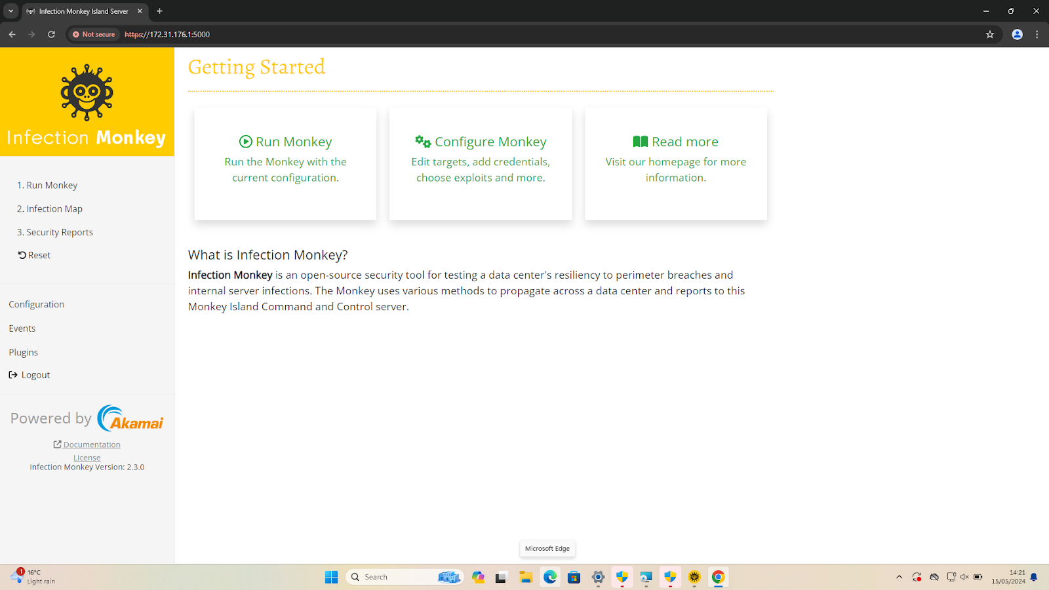Screen dimensions: 1049x590
Task: Open a new browser tab
Action: click(x=159, y=11)
